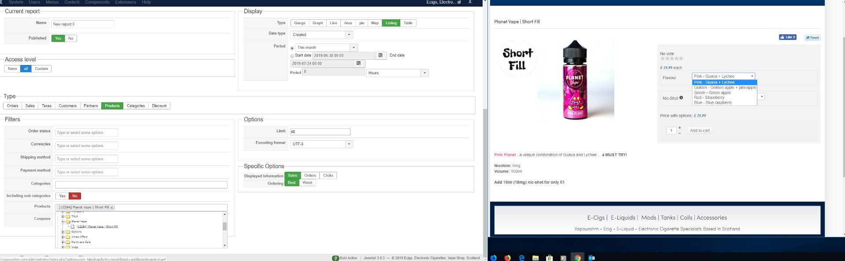Choose Golden apple + pineapple flavour option
The height and width of the screenshot is (261, 845).
click(x=725, y=87)
